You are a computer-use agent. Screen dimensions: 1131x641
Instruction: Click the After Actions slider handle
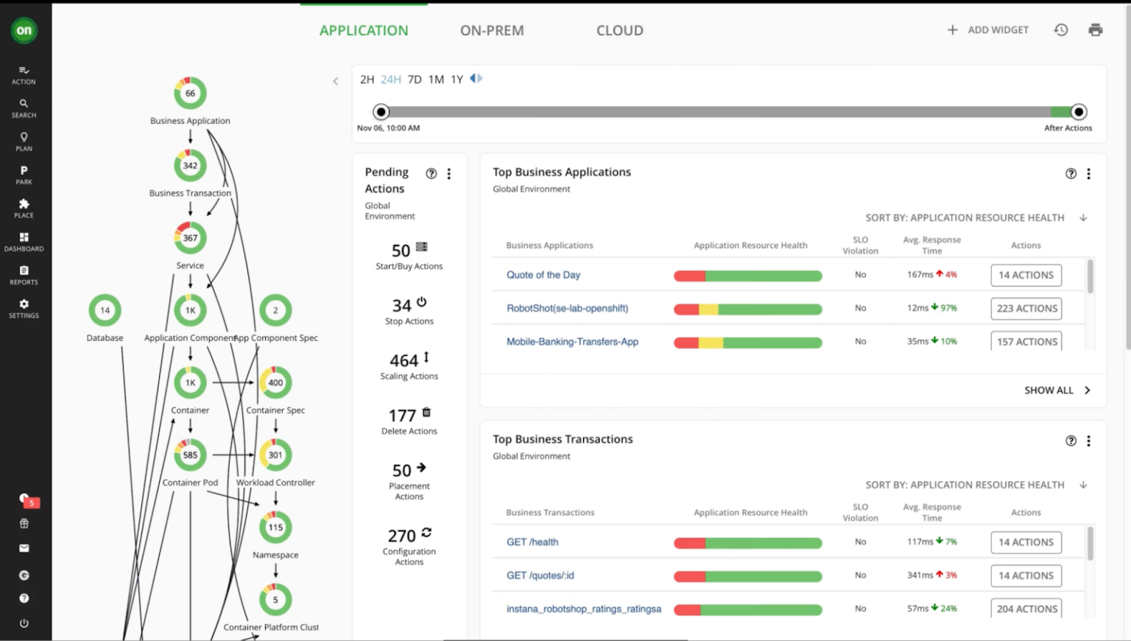[1078, 111]
